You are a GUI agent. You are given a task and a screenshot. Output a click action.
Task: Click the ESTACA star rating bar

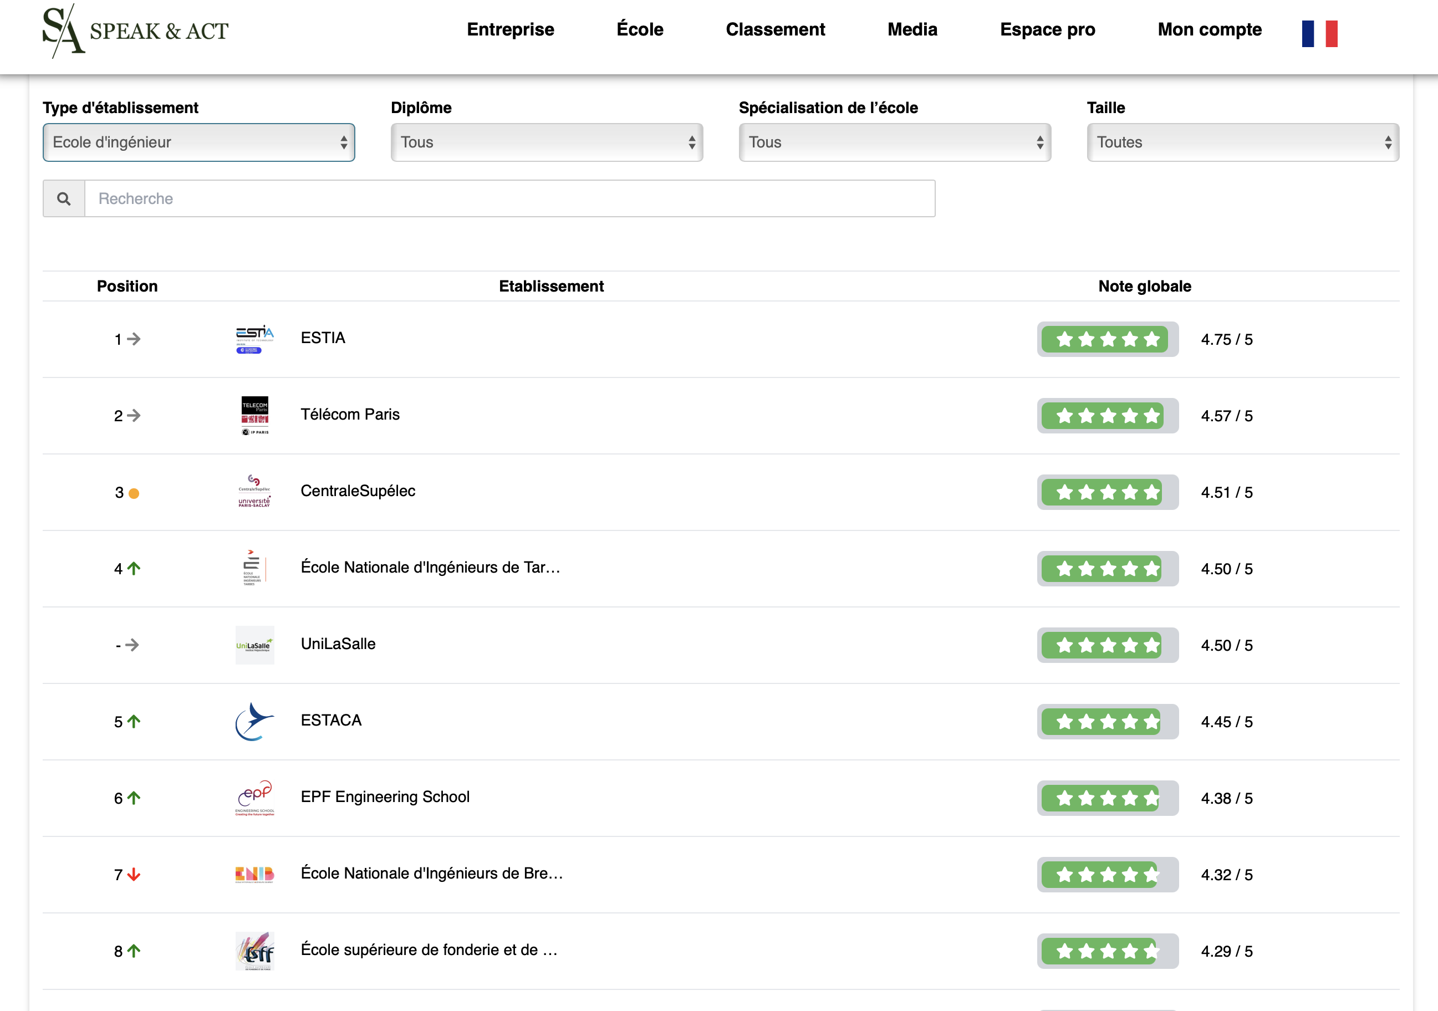[x=1107, y=722]
